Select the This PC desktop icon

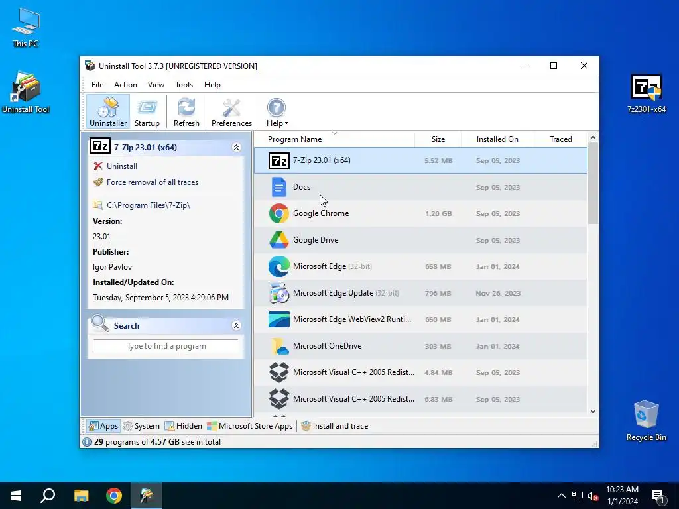click(x=26, y=27)
